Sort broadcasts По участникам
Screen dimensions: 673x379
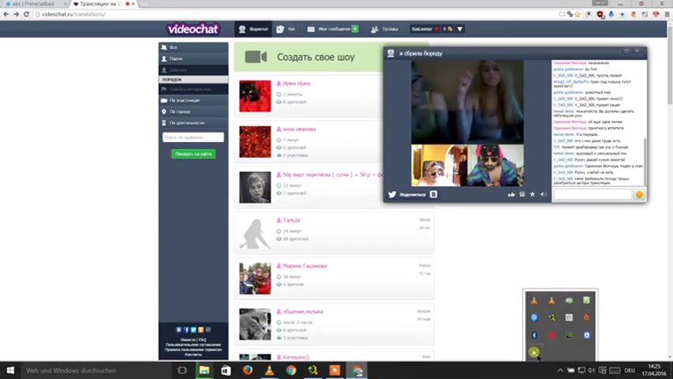click(193, 100)
